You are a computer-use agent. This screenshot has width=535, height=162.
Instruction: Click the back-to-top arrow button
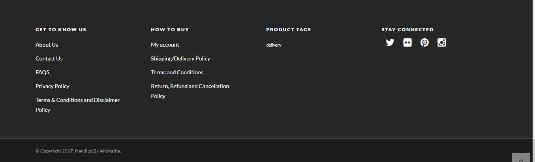[521, 158]
